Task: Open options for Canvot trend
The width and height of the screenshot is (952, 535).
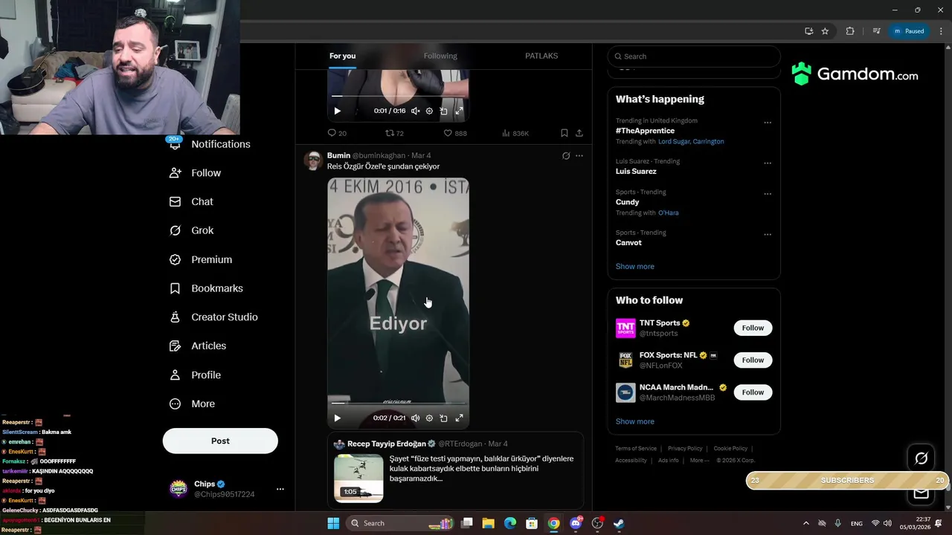Action: click(x=768, y=235)
